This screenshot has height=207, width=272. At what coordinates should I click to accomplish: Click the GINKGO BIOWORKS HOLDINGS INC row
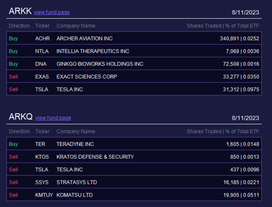tap(134, 64)
